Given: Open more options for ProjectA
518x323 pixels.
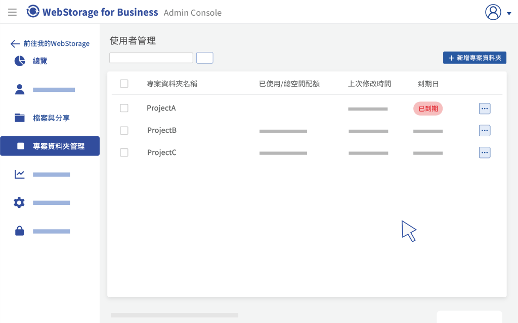Looking at the screenshot, I should tap(485, 109).
